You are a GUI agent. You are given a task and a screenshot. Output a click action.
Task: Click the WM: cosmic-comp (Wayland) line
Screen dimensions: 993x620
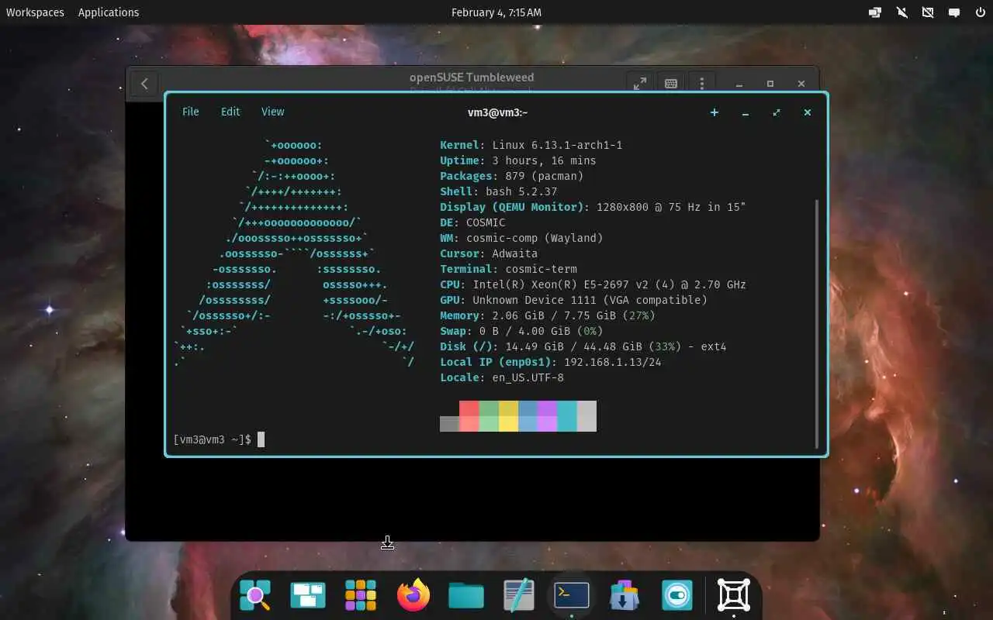click(x=521, y=238)
